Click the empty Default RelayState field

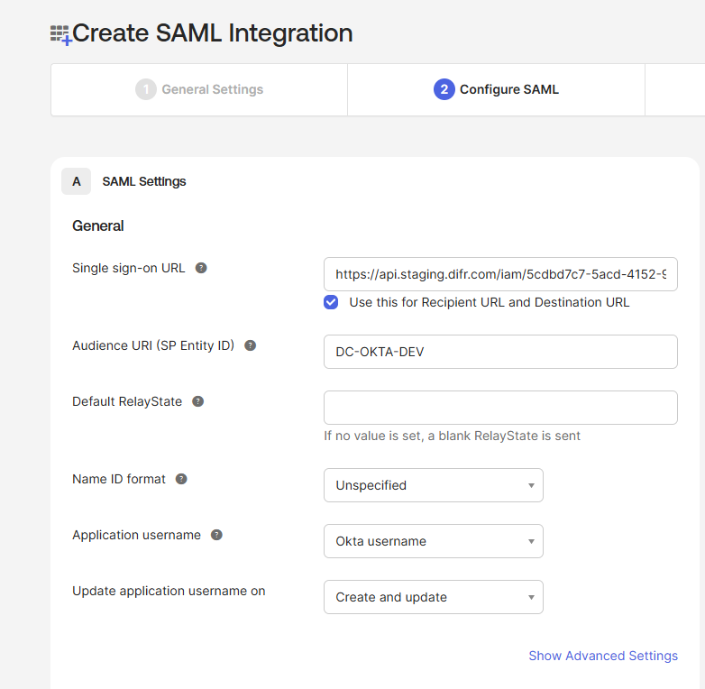point(500,408)
